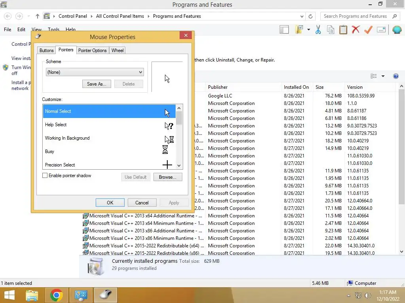Expand address bar history dropdown

(302, 16)
